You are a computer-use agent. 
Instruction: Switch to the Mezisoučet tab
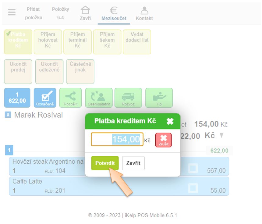pyautogui.click(x=114, y=14)
